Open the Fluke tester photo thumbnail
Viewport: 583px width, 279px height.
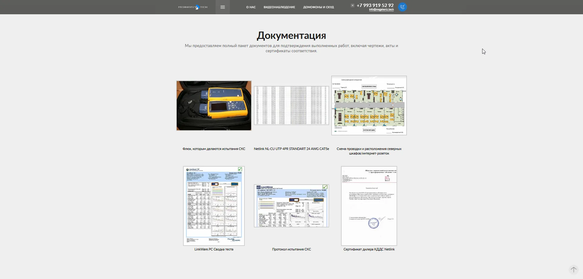[x=214, y=106]
